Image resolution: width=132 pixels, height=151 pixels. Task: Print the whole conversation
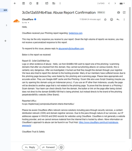118,12
